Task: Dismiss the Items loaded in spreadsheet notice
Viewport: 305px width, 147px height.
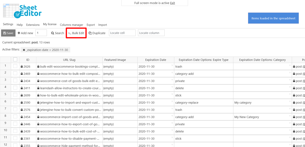Action: coord(273,18)
